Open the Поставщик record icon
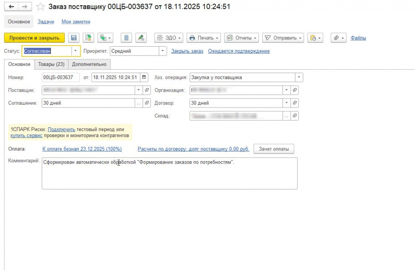 147,90
